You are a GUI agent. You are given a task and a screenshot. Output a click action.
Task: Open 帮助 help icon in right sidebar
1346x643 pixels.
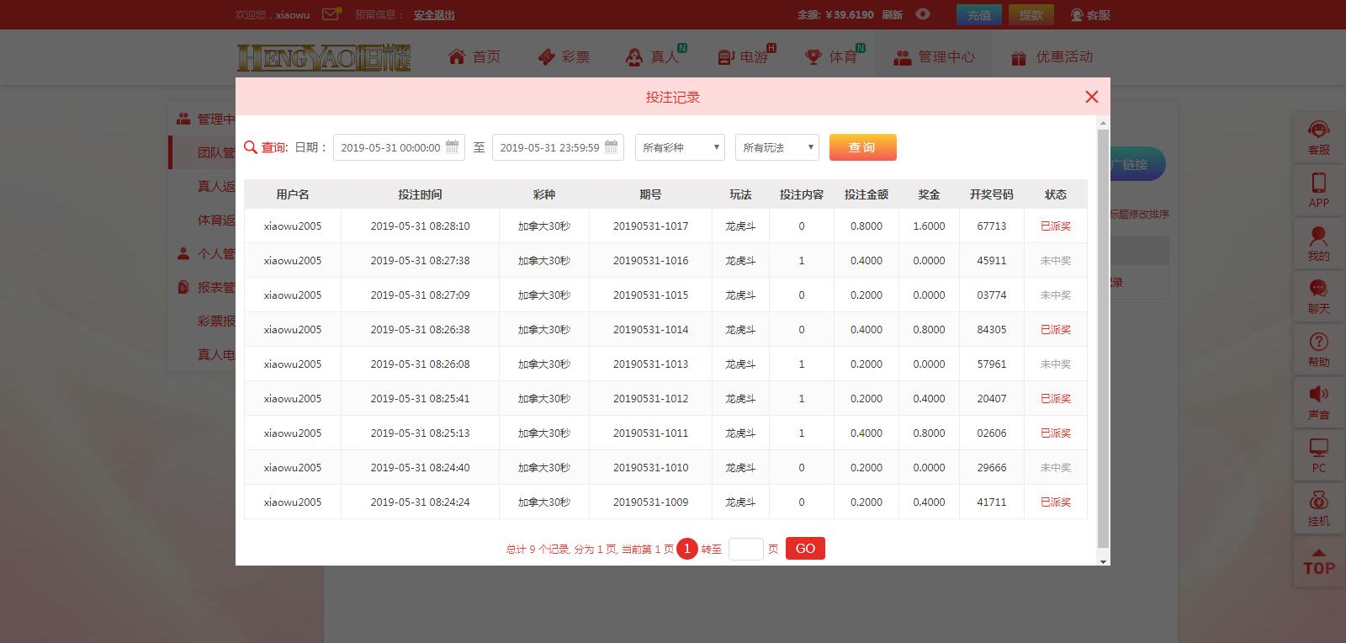click(1318, 349)
